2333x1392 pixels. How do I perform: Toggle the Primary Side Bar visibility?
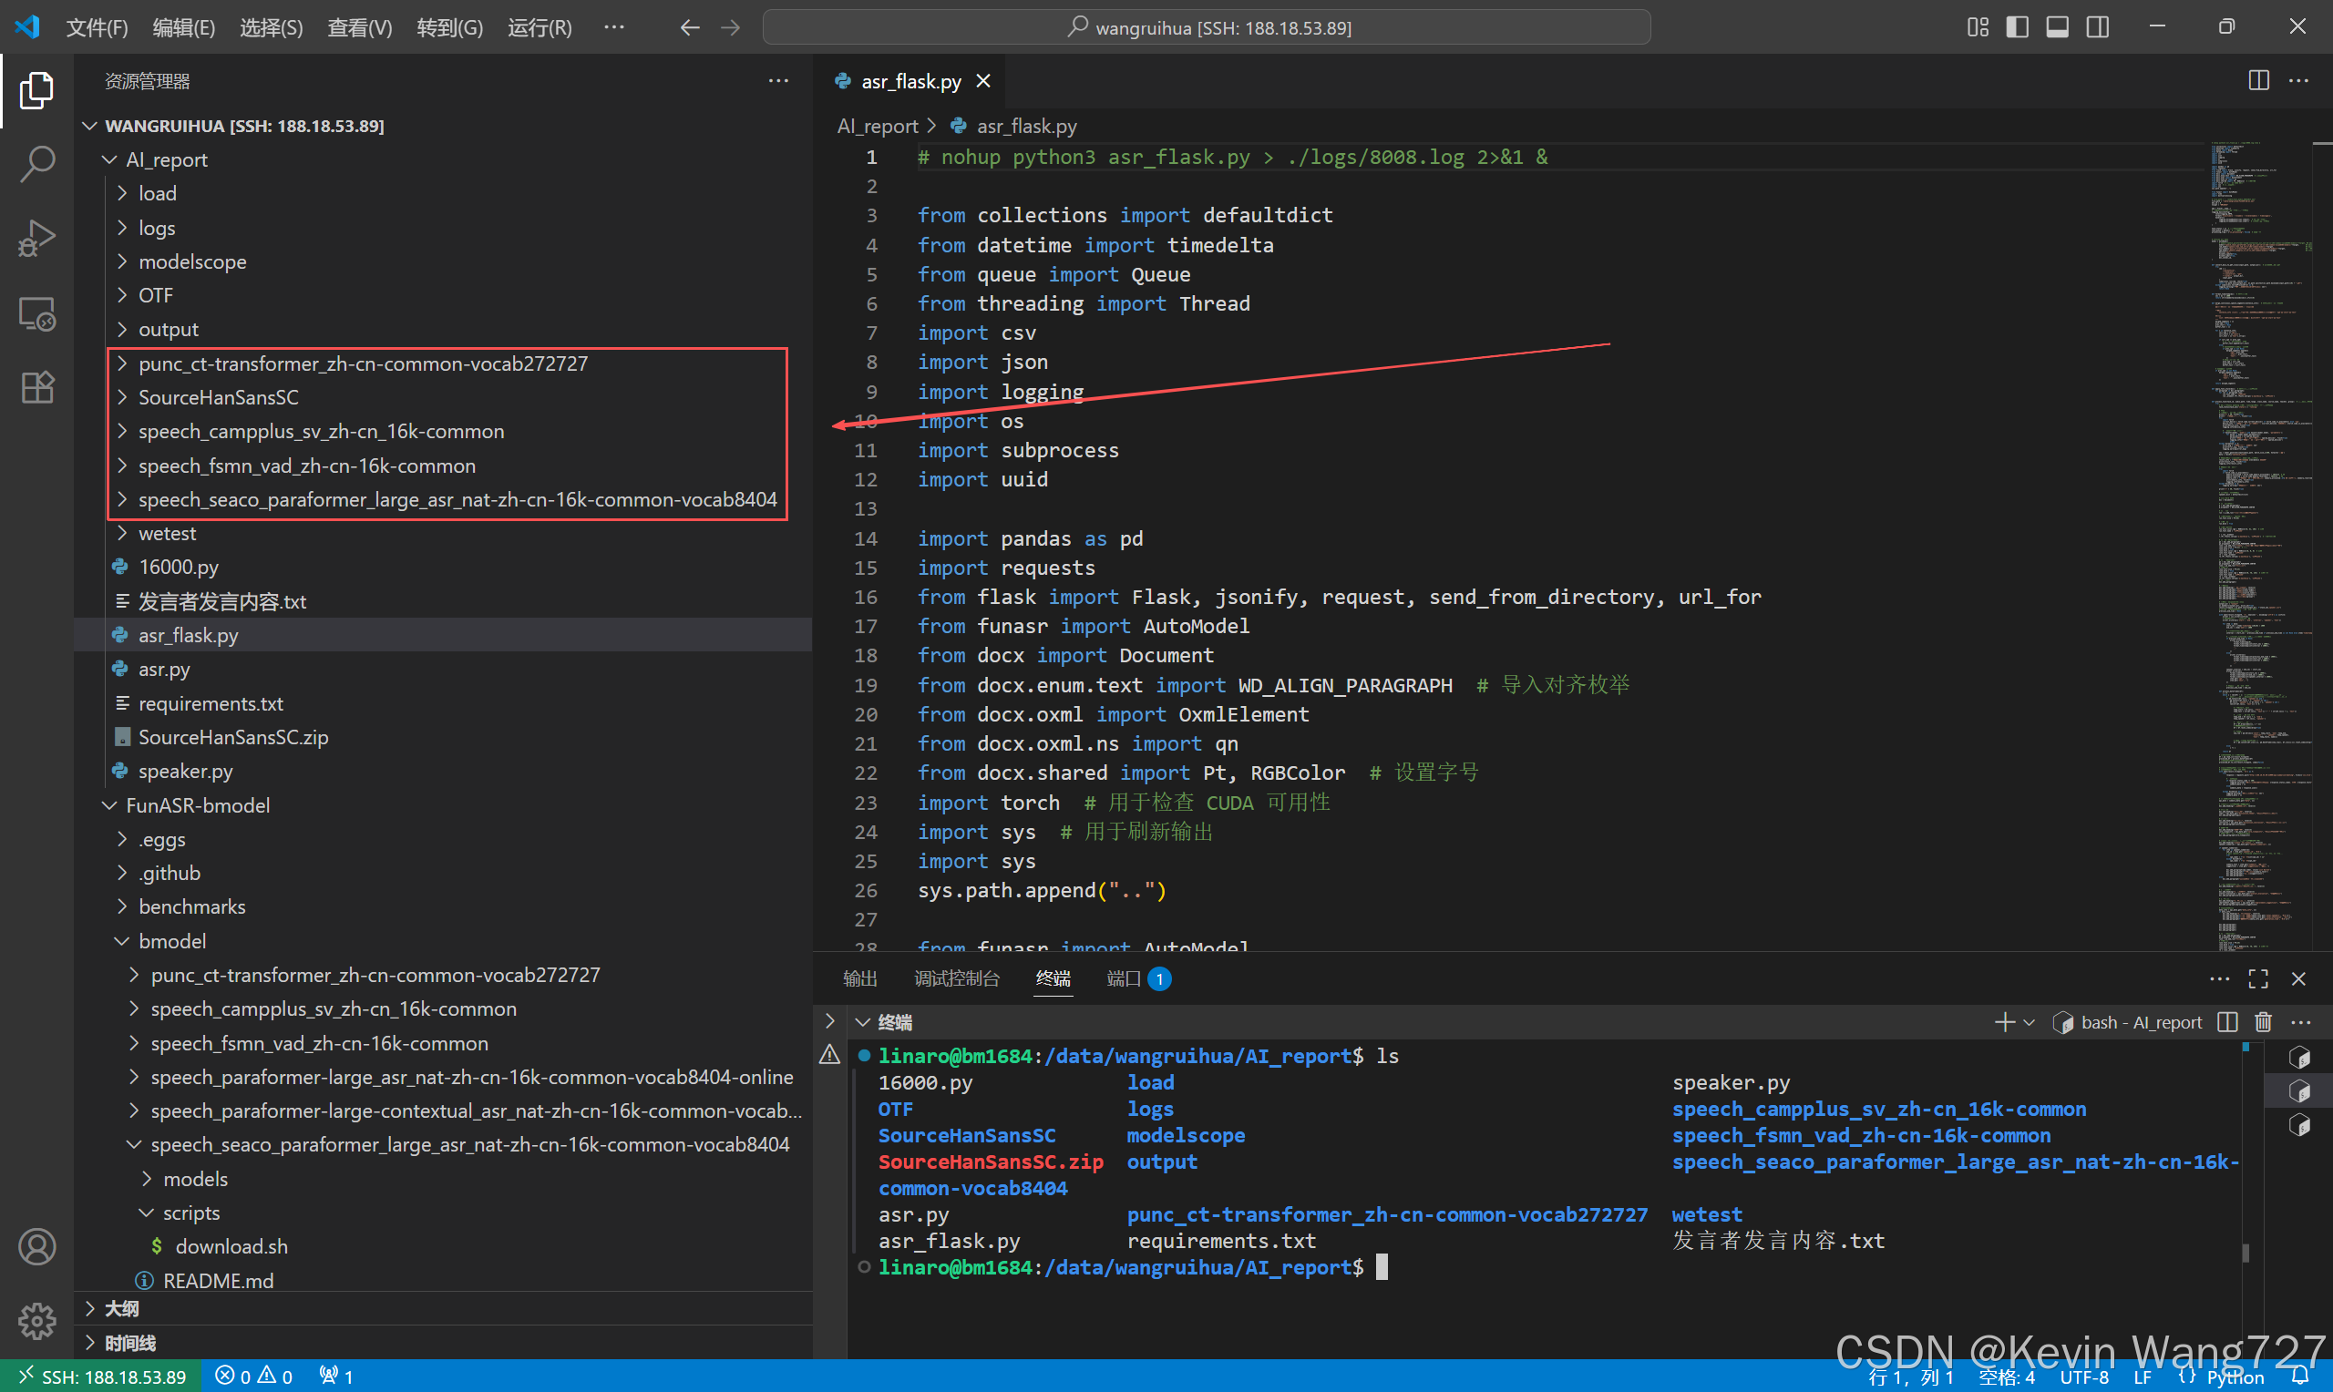click(x=2017, y=27)
